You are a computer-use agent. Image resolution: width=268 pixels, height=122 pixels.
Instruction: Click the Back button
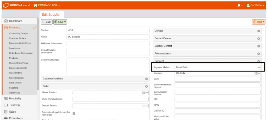tap(47, 22)
